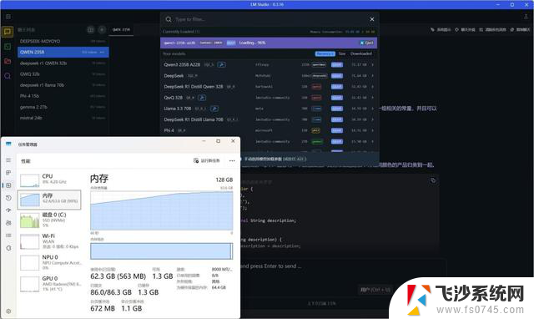Select the mistral 24b chat
This screenshot has width=534, height=319.
(63, 118)
